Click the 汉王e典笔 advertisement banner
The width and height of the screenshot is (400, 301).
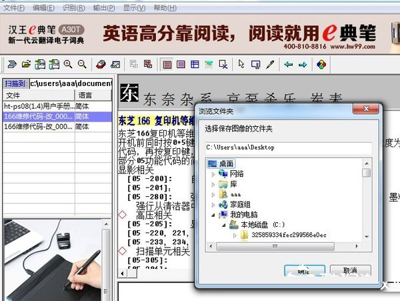tap(200, 35)
